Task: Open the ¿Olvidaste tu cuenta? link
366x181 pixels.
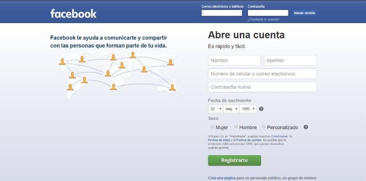Action: click(x=263, y=20)
